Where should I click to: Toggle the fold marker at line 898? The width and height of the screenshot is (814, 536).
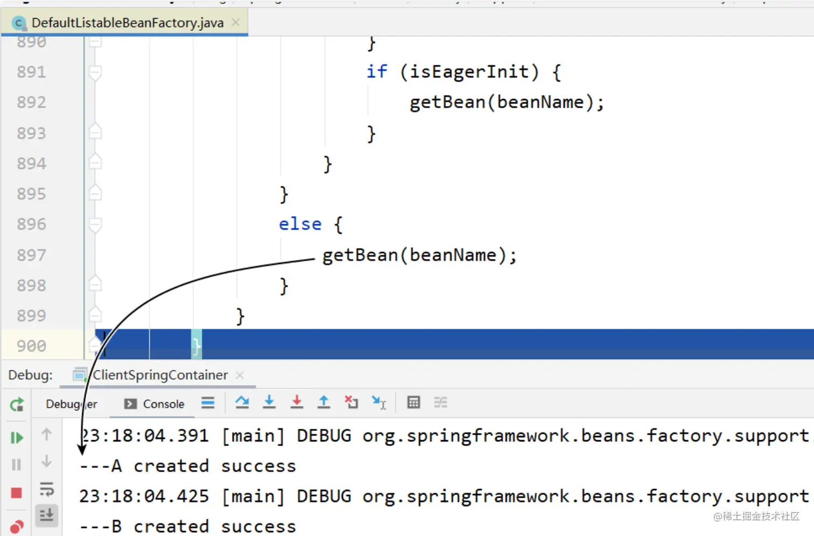coord(95,284)
